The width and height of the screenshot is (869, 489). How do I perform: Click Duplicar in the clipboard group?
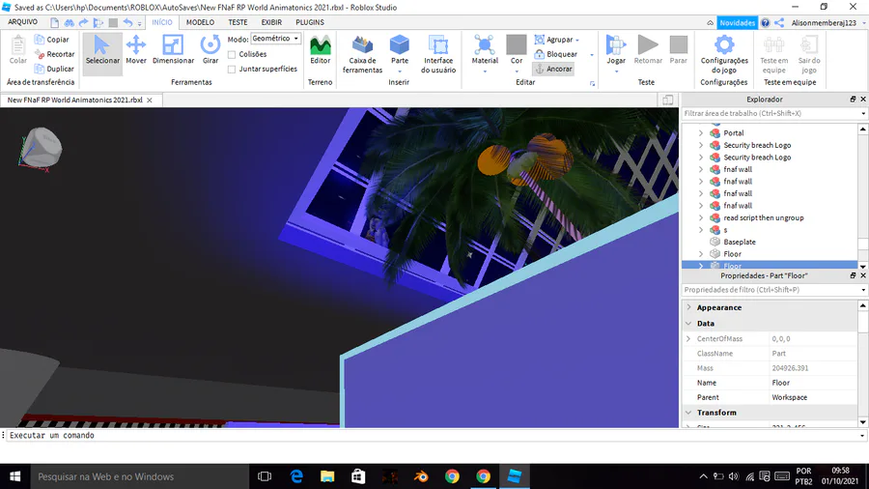(x=54, y=69)
